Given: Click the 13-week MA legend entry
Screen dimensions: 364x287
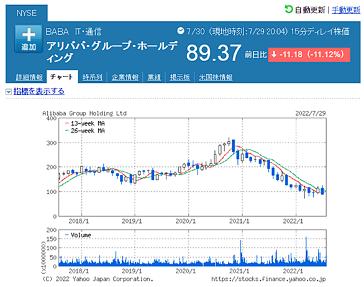Looking at the screenshot, I should pyautogui.click(x=85, y=123).
